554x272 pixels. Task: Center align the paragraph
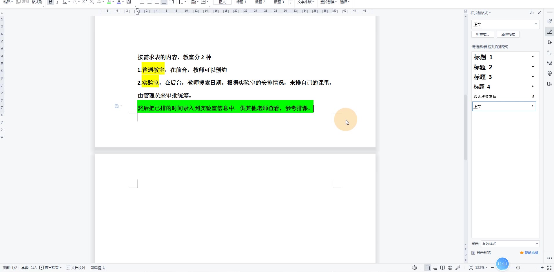(150, 2)
